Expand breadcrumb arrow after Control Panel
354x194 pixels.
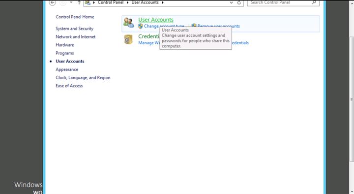pos(127,2)
